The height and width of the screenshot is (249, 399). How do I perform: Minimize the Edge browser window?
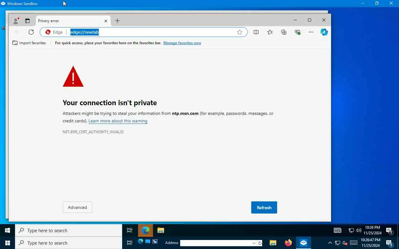pos(295,20)
